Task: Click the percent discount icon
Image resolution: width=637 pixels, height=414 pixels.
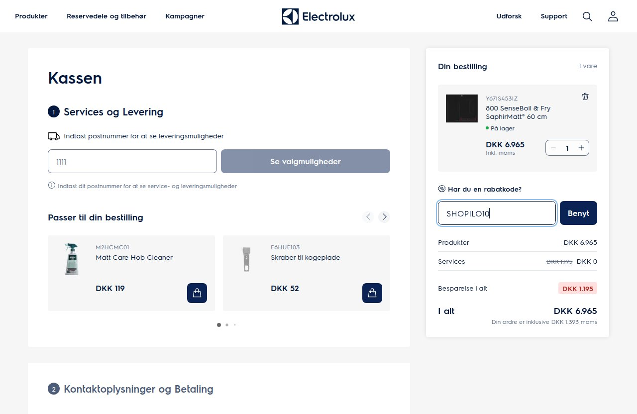Action: [x=441, y=189]
